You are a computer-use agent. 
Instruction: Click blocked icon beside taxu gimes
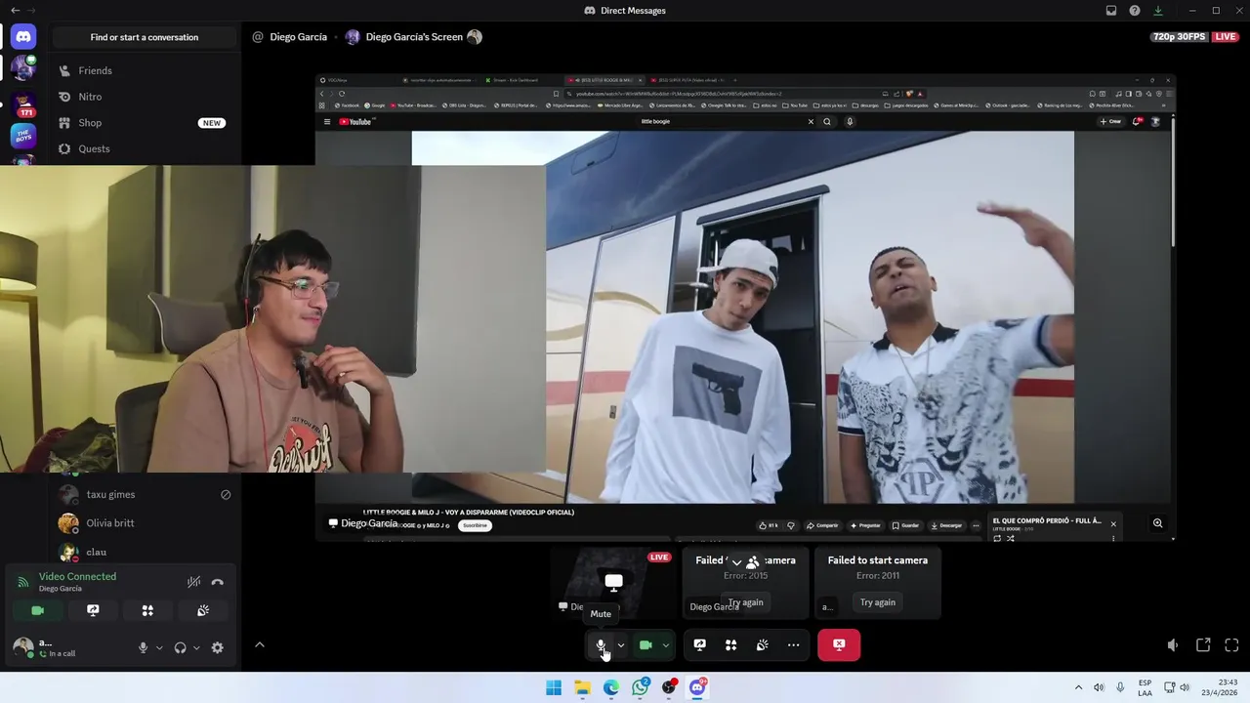click(x=226, y=494)
